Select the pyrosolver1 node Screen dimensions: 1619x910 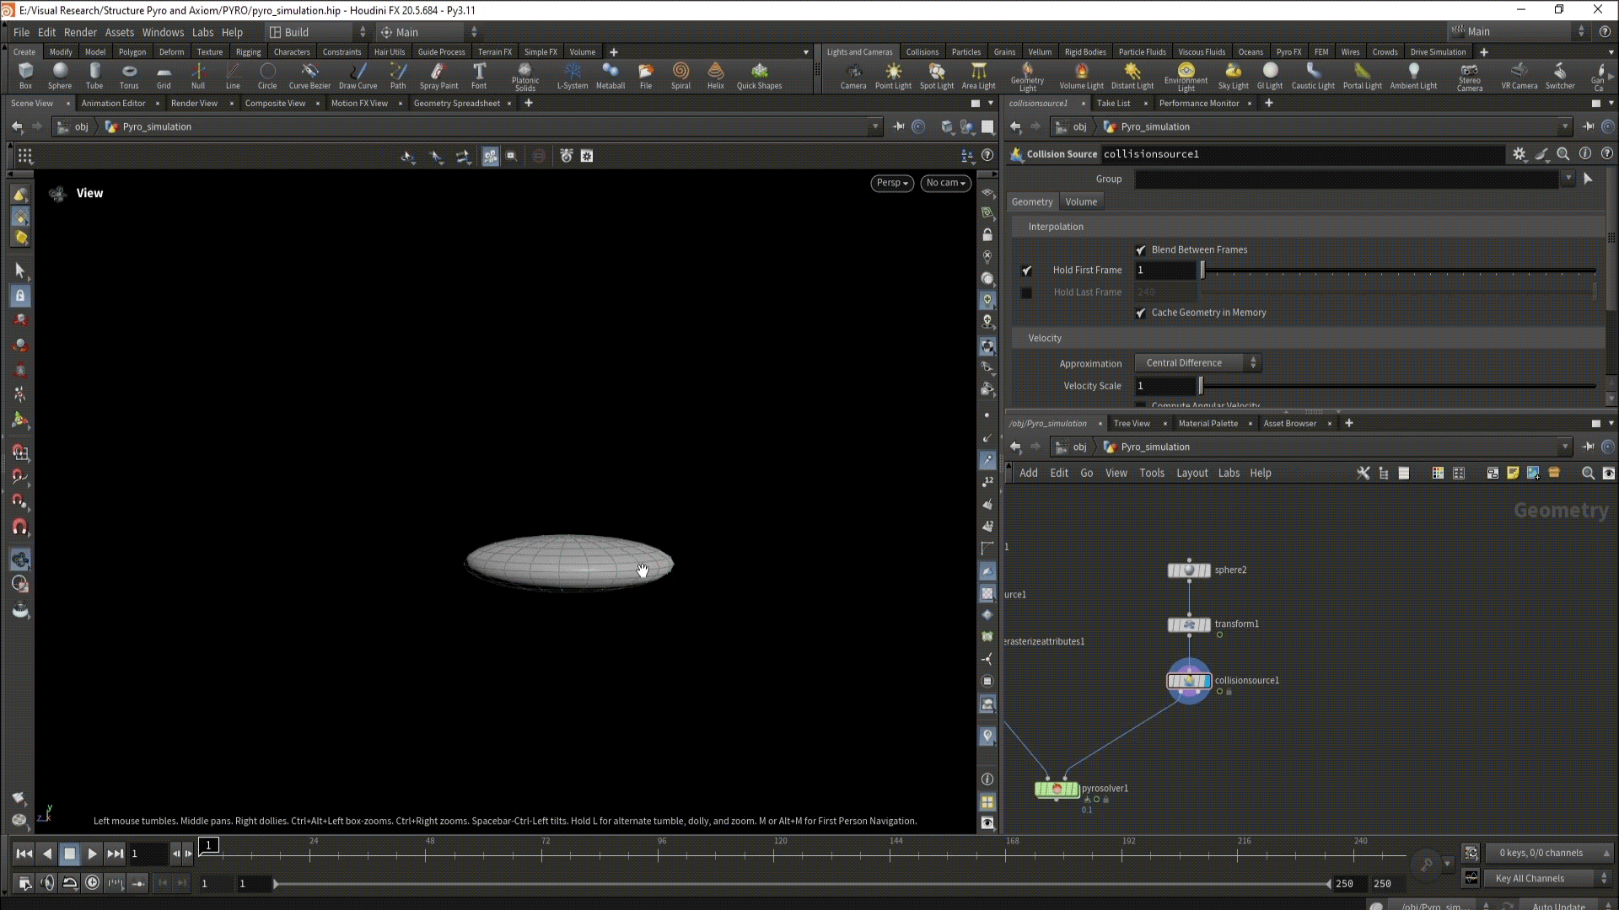pyautogui.click(x=1056, y=789)
